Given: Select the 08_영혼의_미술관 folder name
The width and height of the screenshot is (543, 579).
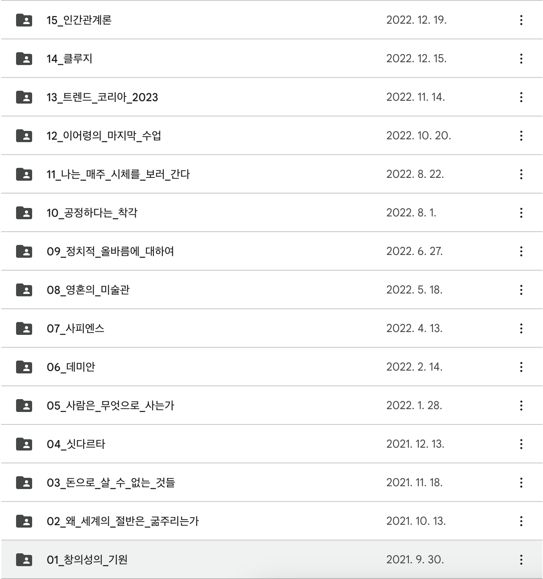Looking at the screenshot, I should click(88, 290).
